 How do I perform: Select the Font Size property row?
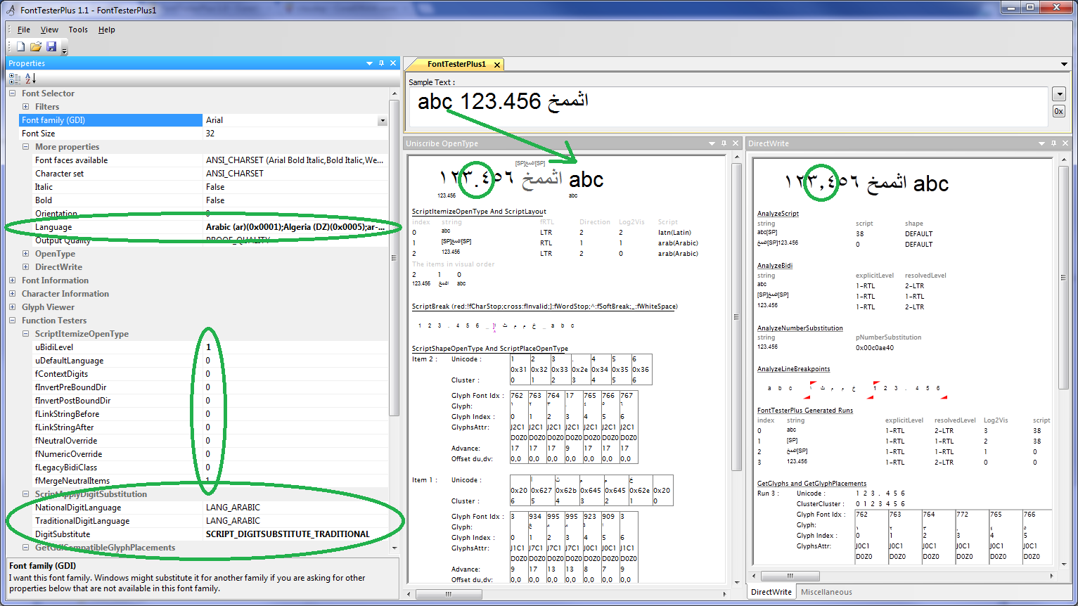click(204, 134)
